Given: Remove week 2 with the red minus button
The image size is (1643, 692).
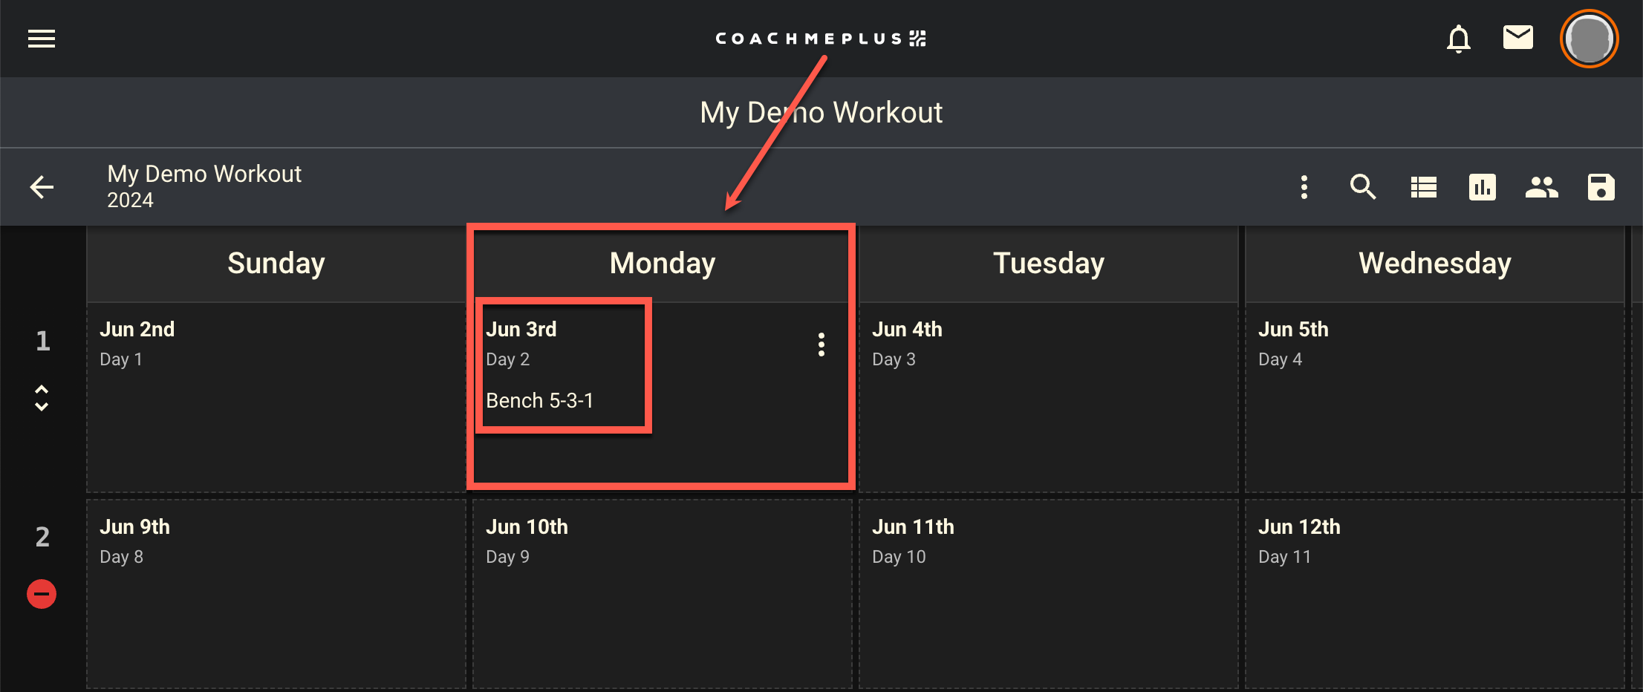Looking at the screenshot, I should pos(42,594).
